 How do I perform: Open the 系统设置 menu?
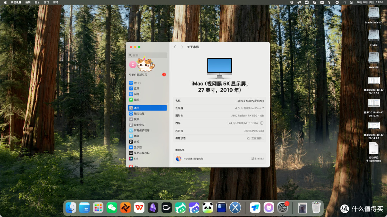point(16,2)
